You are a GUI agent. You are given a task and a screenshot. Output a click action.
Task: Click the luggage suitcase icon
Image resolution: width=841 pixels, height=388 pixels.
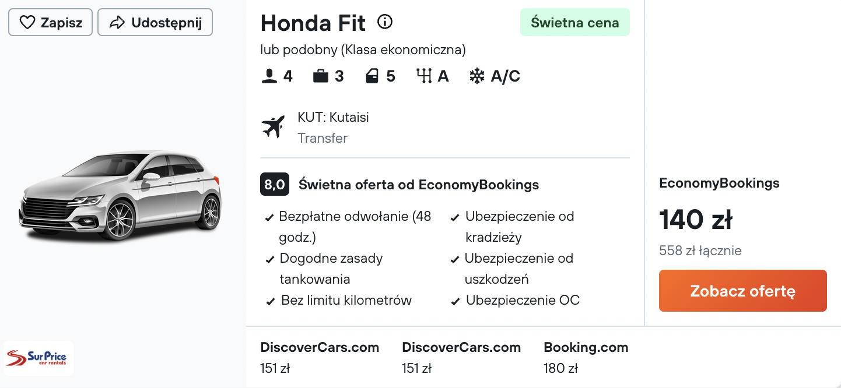321,76
